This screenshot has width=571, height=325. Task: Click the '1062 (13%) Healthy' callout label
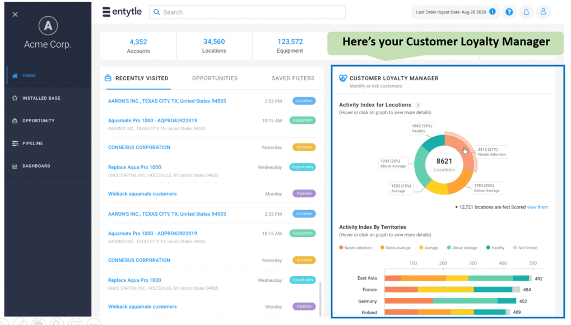click(421, 128)
